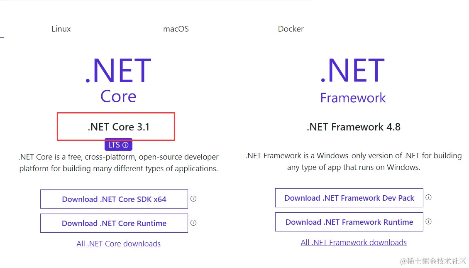
Task: Click the .NET Framework logo
Action: point(353,80)
